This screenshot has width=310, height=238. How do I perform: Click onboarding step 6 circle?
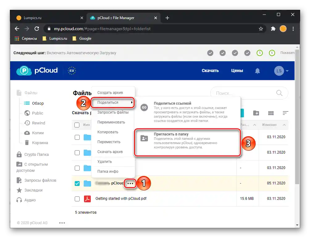tap(272, 53)
